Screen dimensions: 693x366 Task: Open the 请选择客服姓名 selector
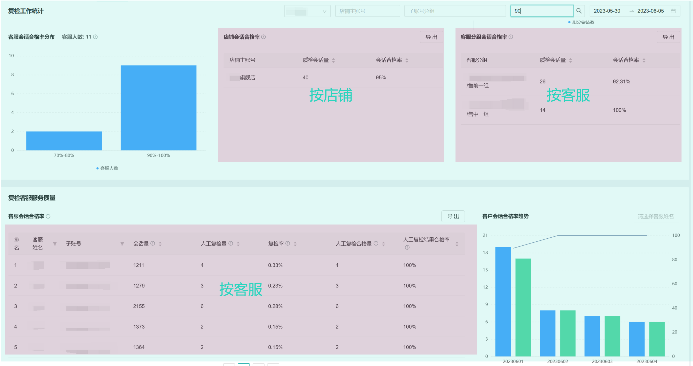click(x=657, y=217)
